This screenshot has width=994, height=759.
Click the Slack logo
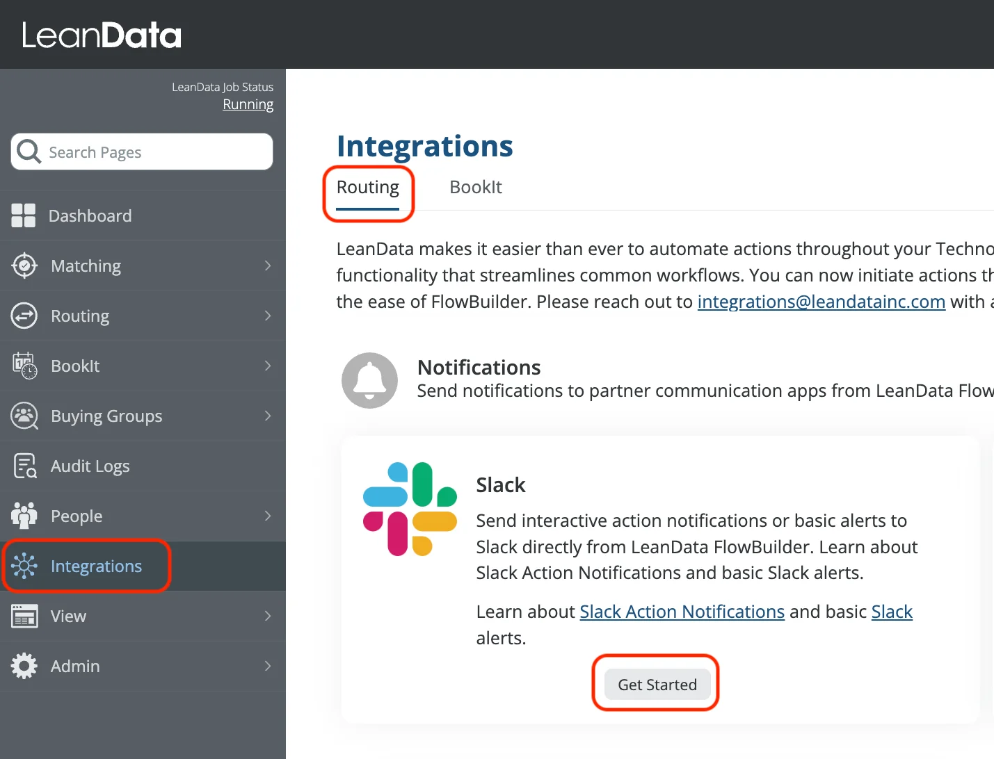pos(410,509)
